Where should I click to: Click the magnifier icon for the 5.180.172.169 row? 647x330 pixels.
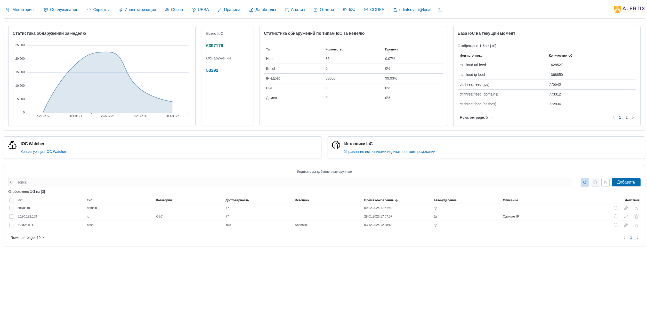pos(616,216)
